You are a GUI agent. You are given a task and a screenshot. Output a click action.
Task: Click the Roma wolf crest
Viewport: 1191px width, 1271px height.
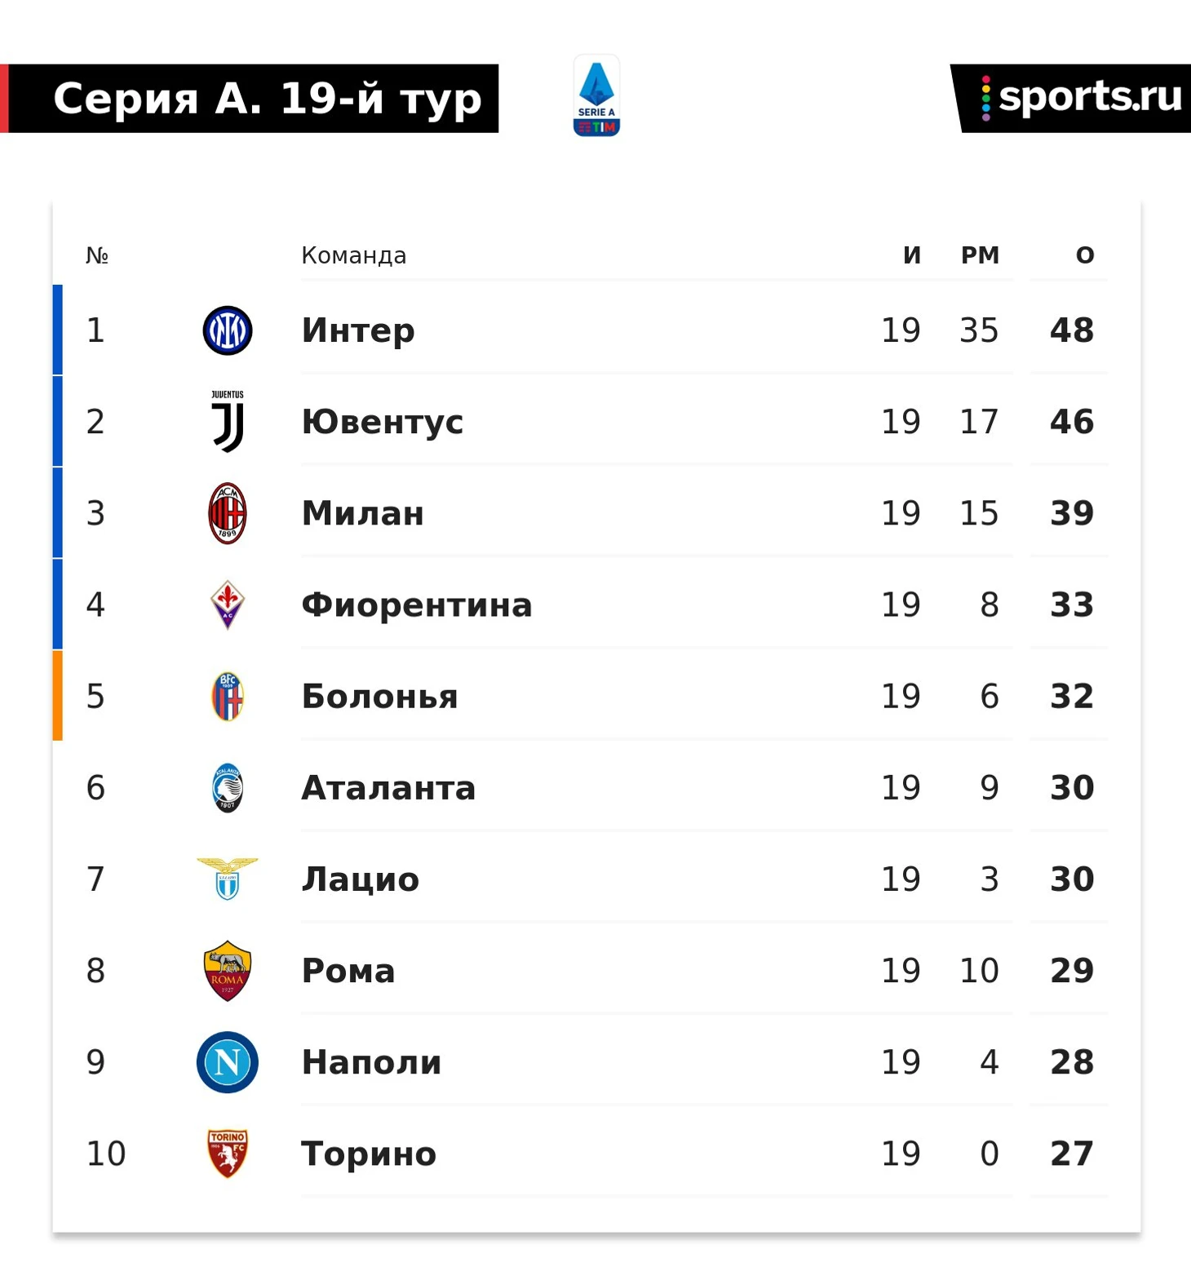[x=228, y=970]
